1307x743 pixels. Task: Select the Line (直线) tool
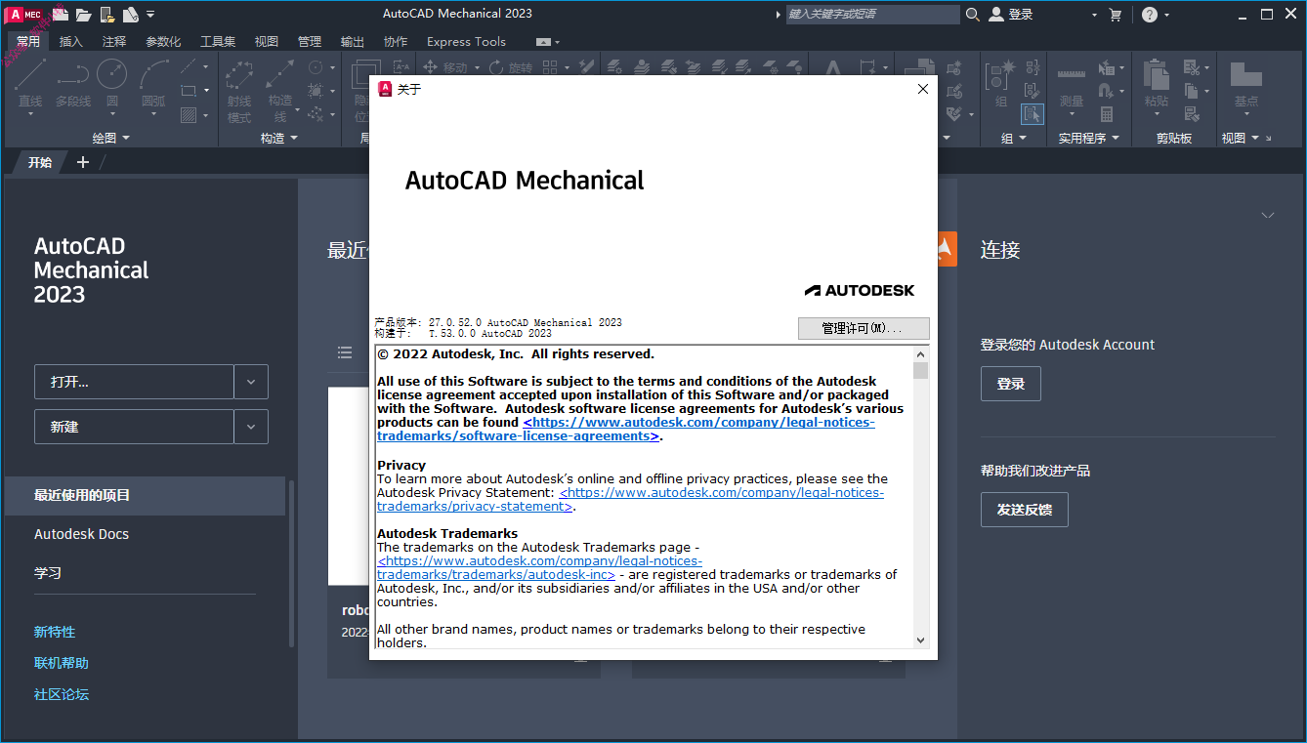[x=30, y=83]
